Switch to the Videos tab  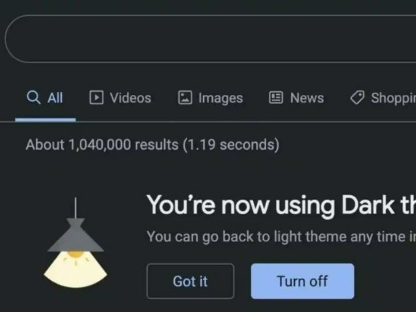[x=130, y=98]
